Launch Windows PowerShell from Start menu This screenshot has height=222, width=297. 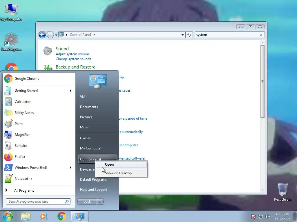[39, 168]
